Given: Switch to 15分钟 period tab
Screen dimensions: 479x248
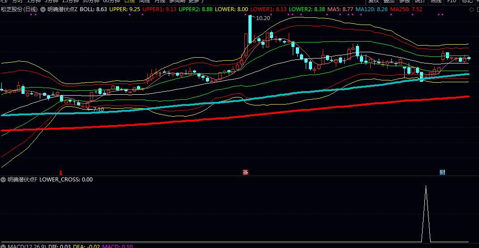Looking at the screenshot, I should tap(71, 1).
